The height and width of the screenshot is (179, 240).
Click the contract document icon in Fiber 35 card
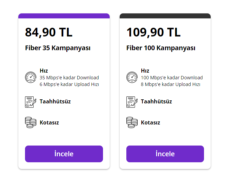[30, 102]
